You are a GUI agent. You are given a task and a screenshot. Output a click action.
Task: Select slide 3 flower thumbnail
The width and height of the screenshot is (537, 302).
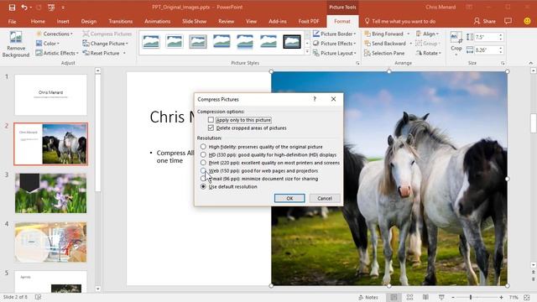pyautogui.click(x=50, y=193)
